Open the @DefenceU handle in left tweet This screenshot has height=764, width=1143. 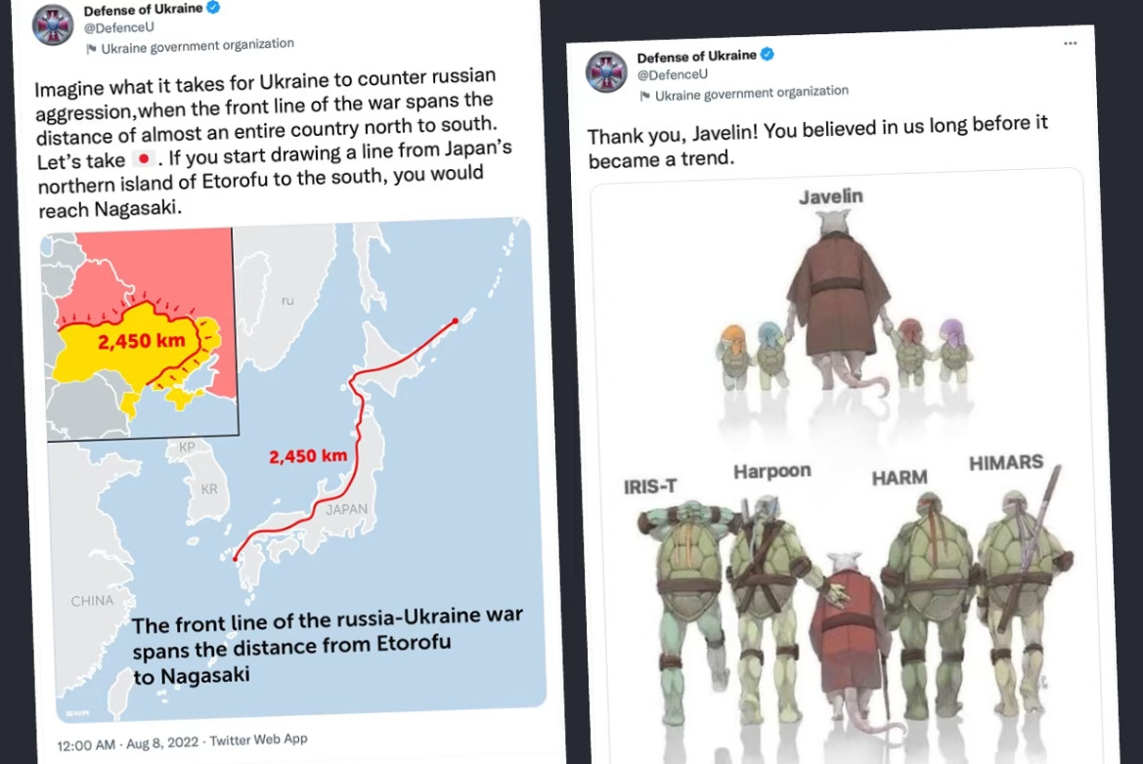(x=119, y=27)
